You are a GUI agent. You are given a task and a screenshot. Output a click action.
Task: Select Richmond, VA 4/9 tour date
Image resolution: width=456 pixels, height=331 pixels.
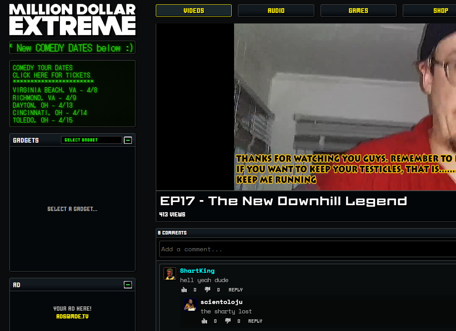pyautogui.click(x=45, y=98)
